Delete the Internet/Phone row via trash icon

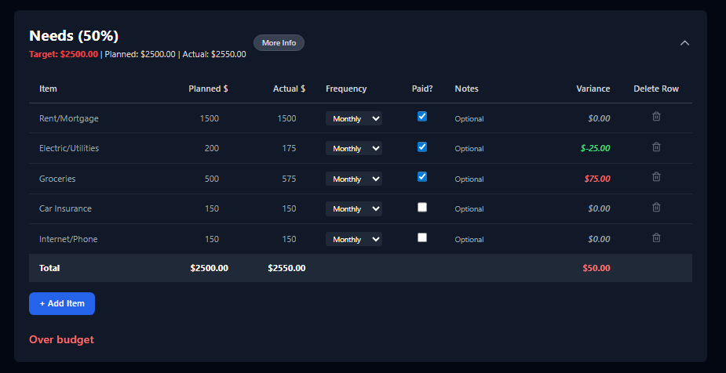(x=656, y=237)
